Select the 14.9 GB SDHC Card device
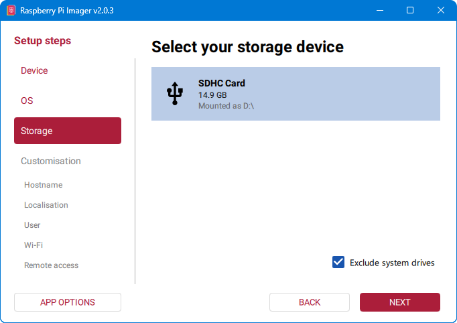Viewport: 457px width, 323px height. (296, 94)
